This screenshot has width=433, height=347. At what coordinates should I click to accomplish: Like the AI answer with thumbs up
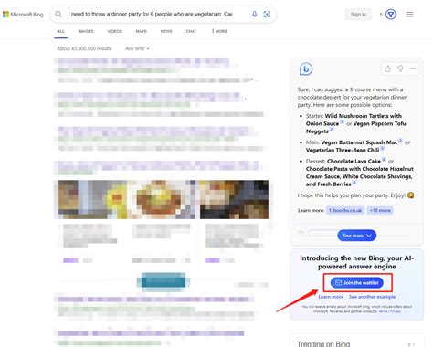(x=387, y=68)
